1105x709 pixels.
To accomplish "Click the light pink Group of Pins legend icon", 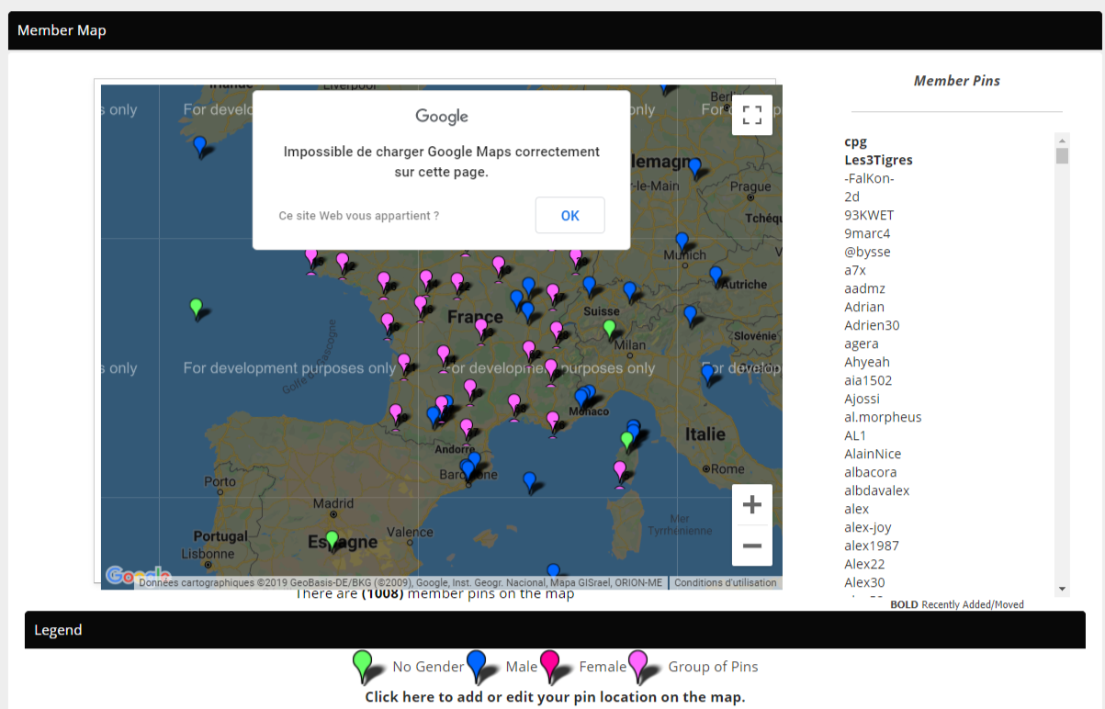I will point(637,665).
